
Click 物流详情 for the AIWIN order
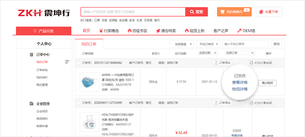(240, 89)
